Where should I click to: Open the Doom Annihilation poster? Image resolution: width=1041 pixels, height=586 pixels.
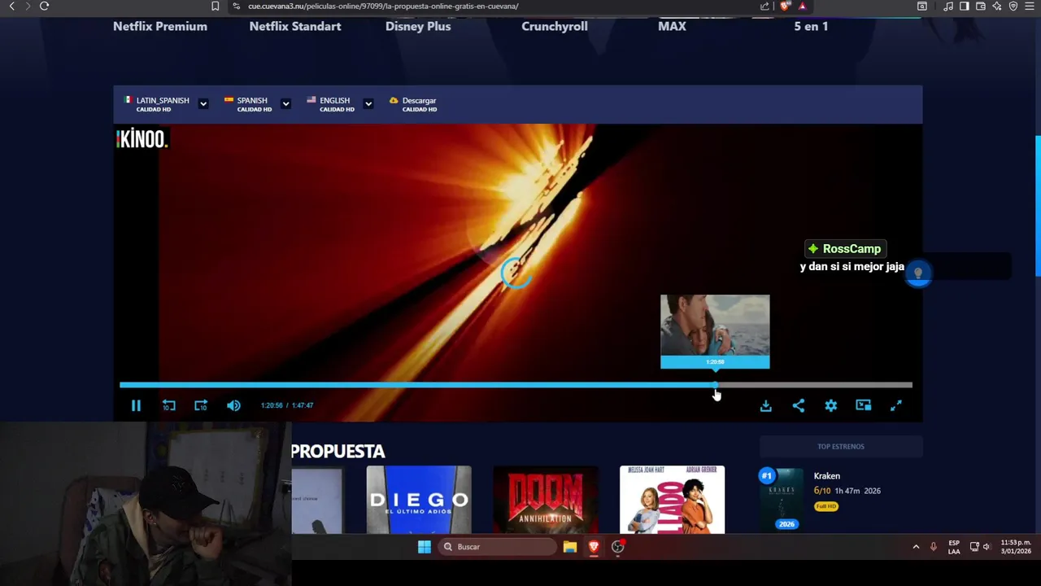(546, 500)
